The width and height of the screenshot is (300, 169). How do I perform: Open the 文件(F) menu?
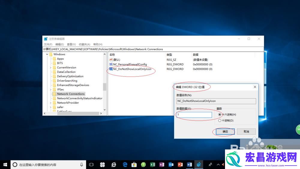click(48, 44)
